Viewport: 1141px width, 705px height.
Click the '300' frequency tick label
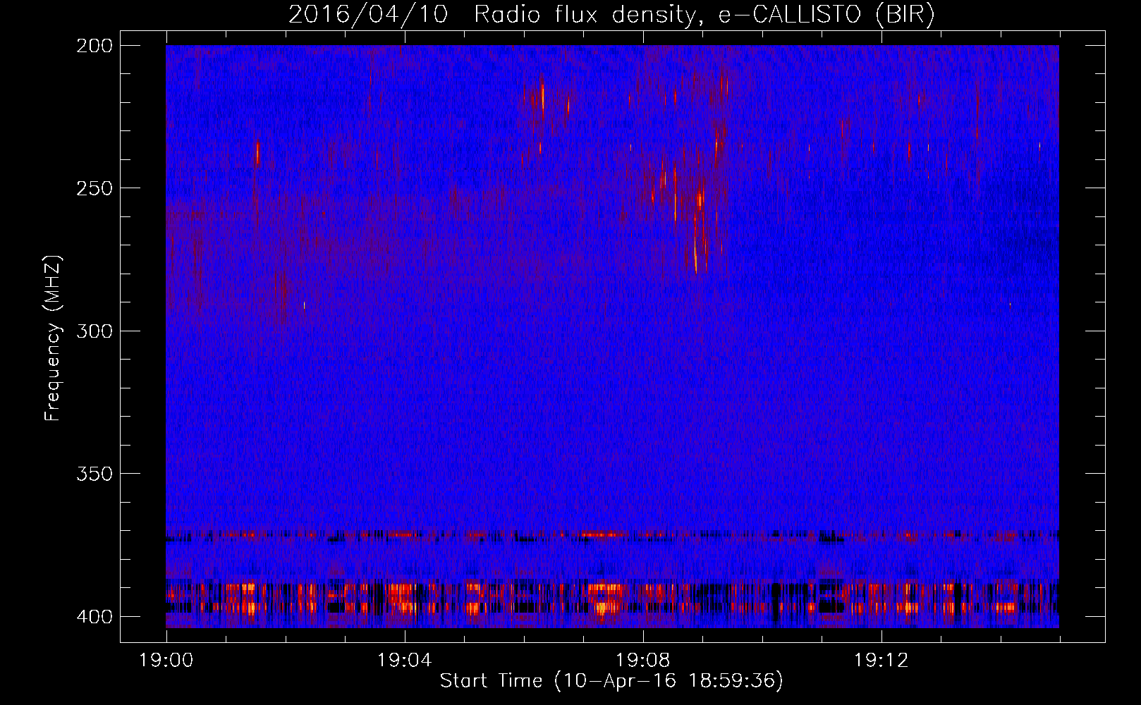94,331
